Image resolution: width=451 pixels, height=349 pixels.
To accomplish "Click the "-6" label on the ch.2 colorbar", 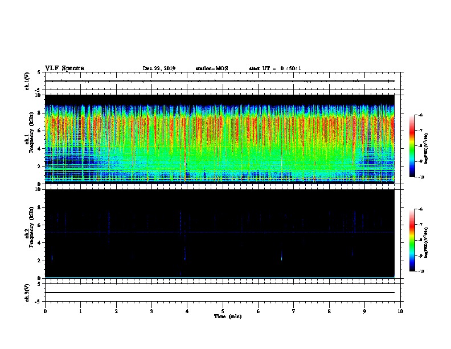I will coord(420,209).
